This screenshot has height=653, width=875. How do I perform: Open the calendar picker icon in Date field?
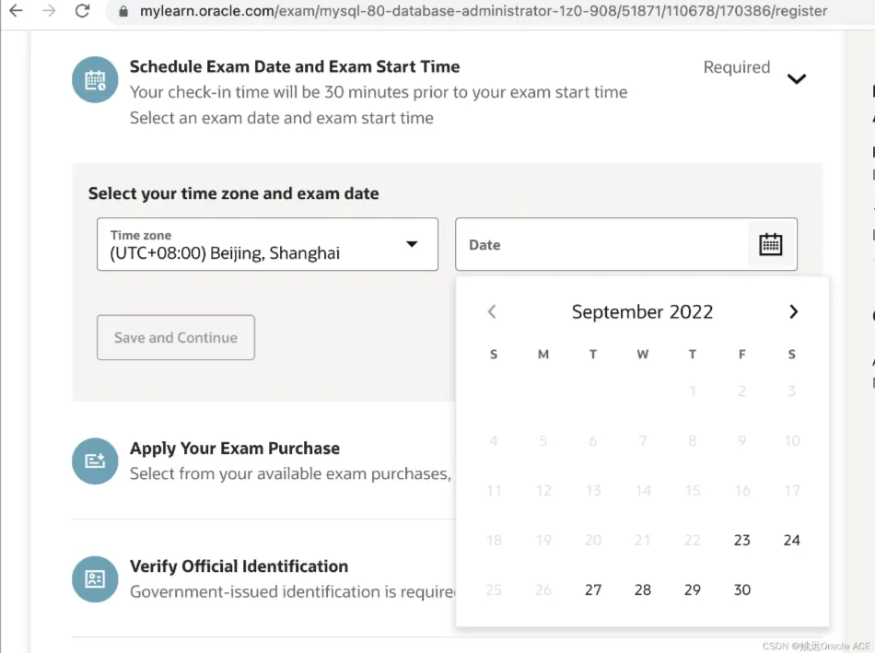click(770, 244)
